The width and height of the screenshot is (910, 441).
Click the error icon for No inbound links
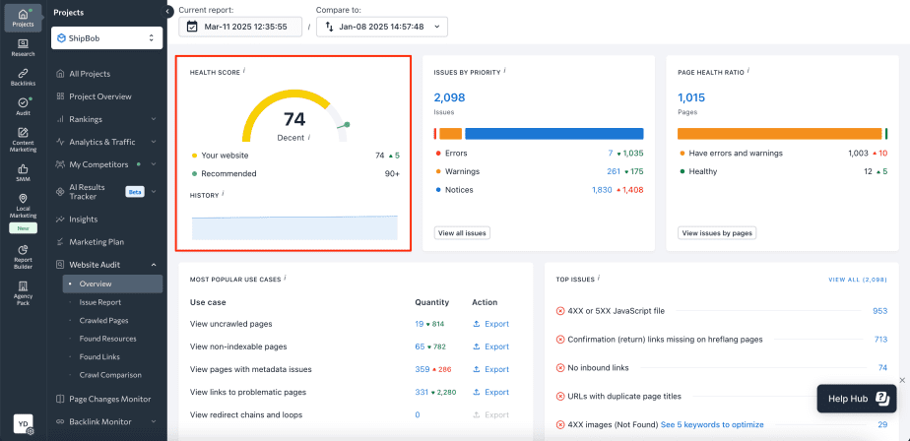pyautogui.click(x=560, y=368)
